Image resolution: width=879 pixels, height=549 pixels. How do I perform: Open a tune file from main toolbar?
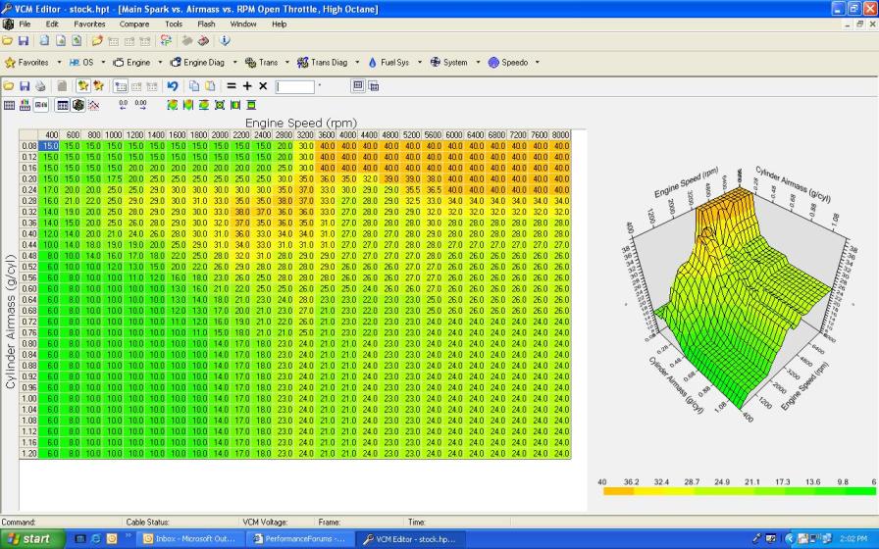click(x=7, y=41)
